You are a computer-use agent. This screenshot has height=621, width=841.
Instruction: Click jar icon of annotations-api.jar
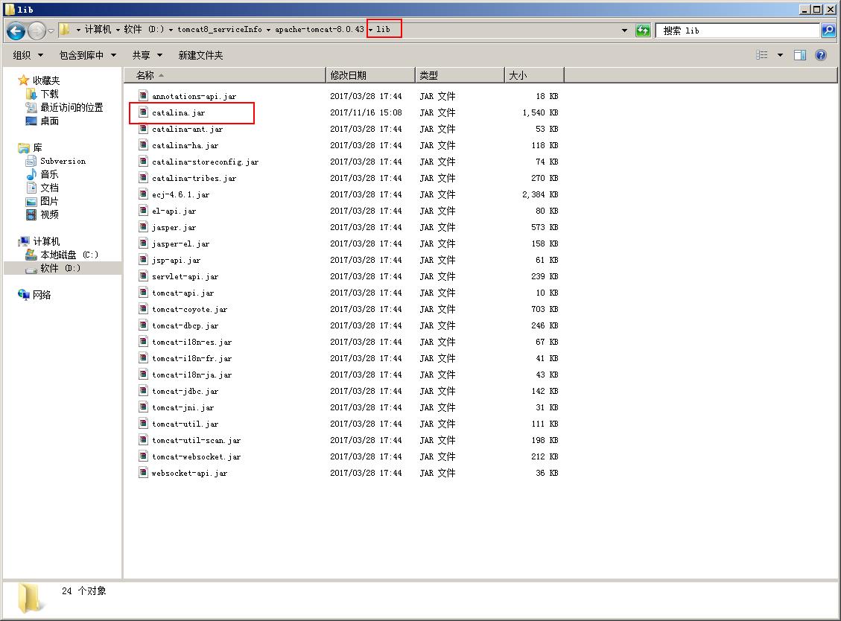point(143,96)
